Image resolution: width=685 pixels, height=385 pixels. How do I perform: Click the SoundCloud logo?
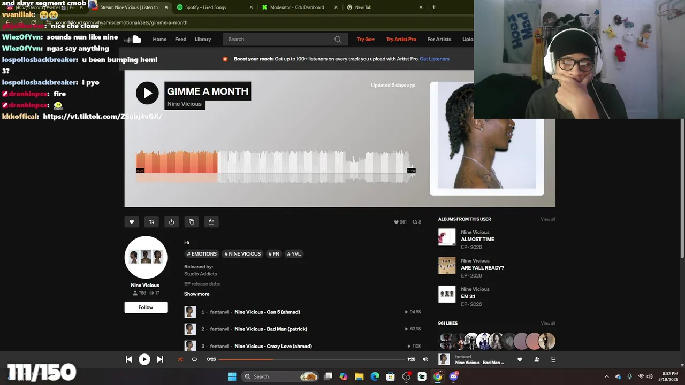click(x=133, y=39)
